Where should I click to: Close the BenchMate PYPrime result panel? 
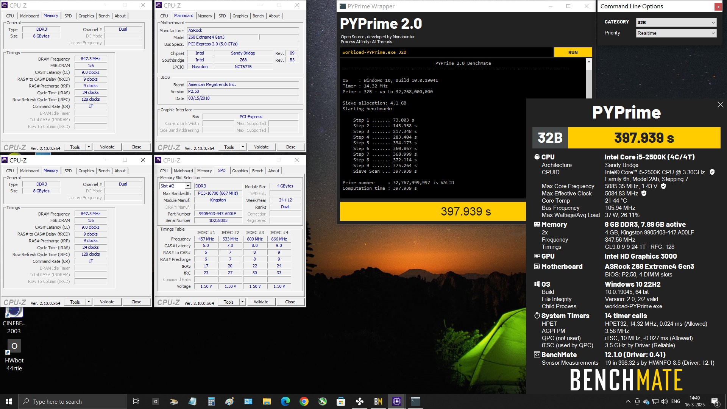tap(720, 105)
